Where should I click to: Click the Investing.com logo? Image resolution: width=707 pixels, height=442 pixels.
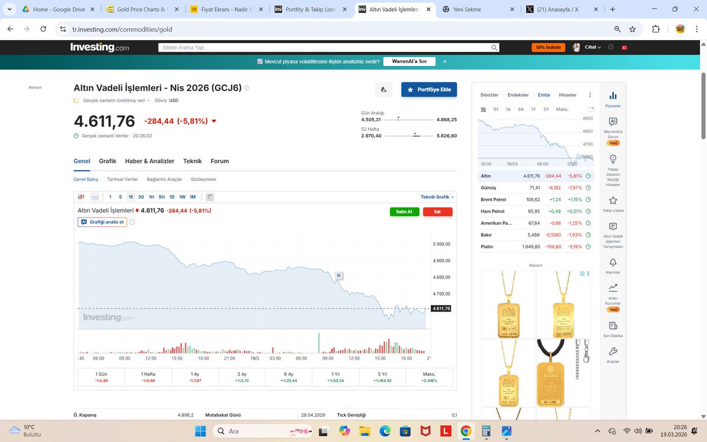pyautogui.click(x=100, y=48)
